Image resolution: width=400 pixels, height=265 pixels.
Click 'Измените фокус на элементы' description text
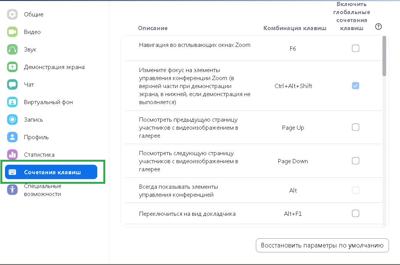point(194,86)
